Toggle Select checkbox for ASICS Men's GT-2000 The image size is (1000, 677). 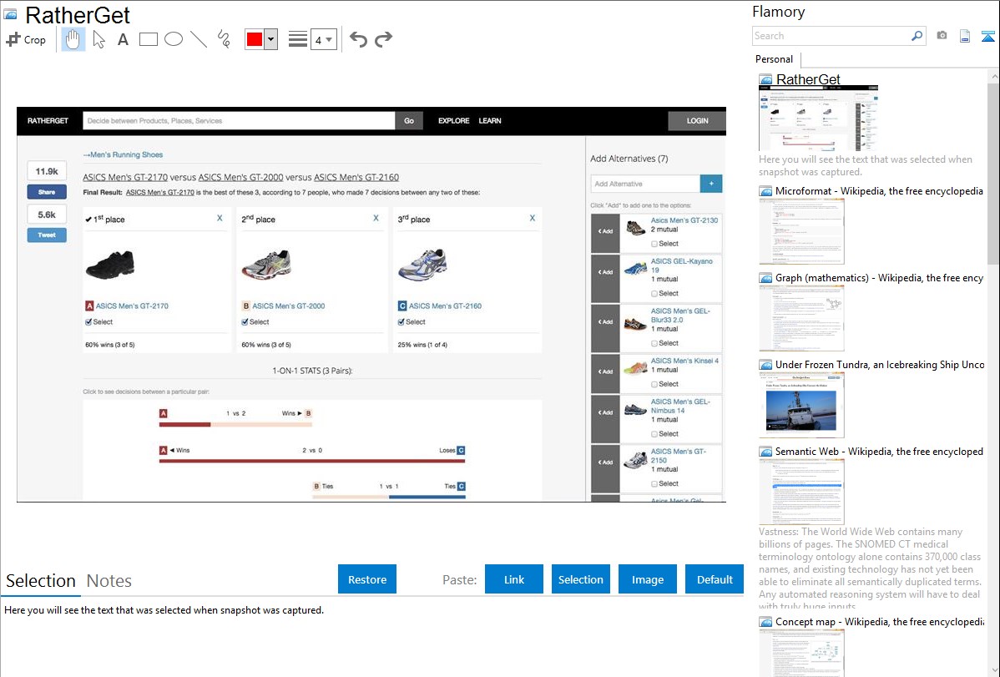coord(245,322)
